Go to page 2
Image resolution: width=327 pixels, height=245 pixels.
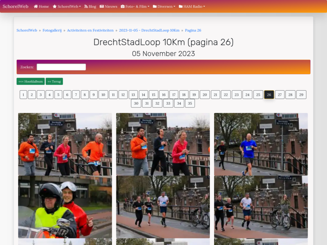tap(32, 95)
